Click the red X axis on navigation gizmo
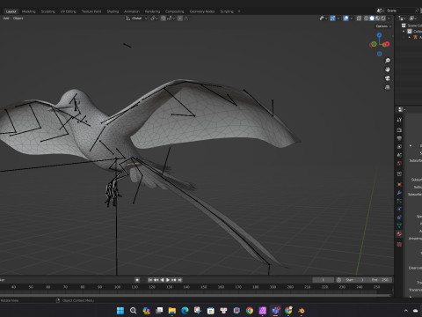422x317 pixels. (x=387, y=44)
